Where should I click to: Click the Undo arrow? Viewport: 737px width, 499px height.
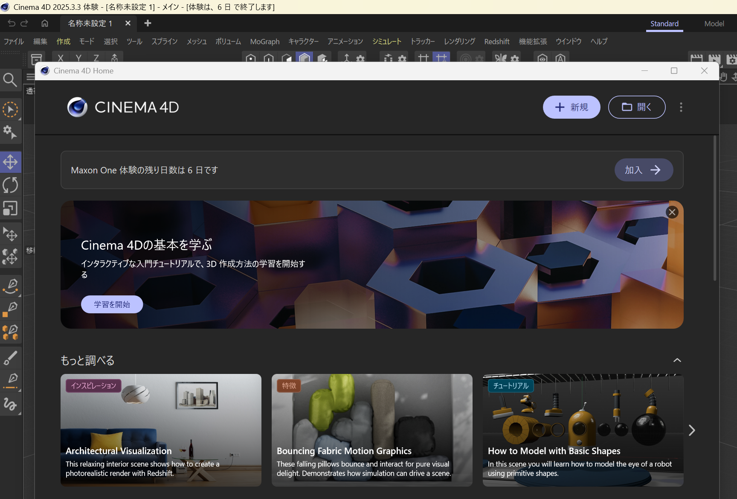click(12, 23)
